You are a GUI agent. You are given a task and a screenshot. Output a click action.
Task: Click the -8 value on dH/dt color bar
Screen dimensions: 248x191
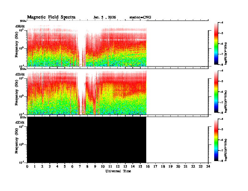pyautogui.click(x=222, y=65)
